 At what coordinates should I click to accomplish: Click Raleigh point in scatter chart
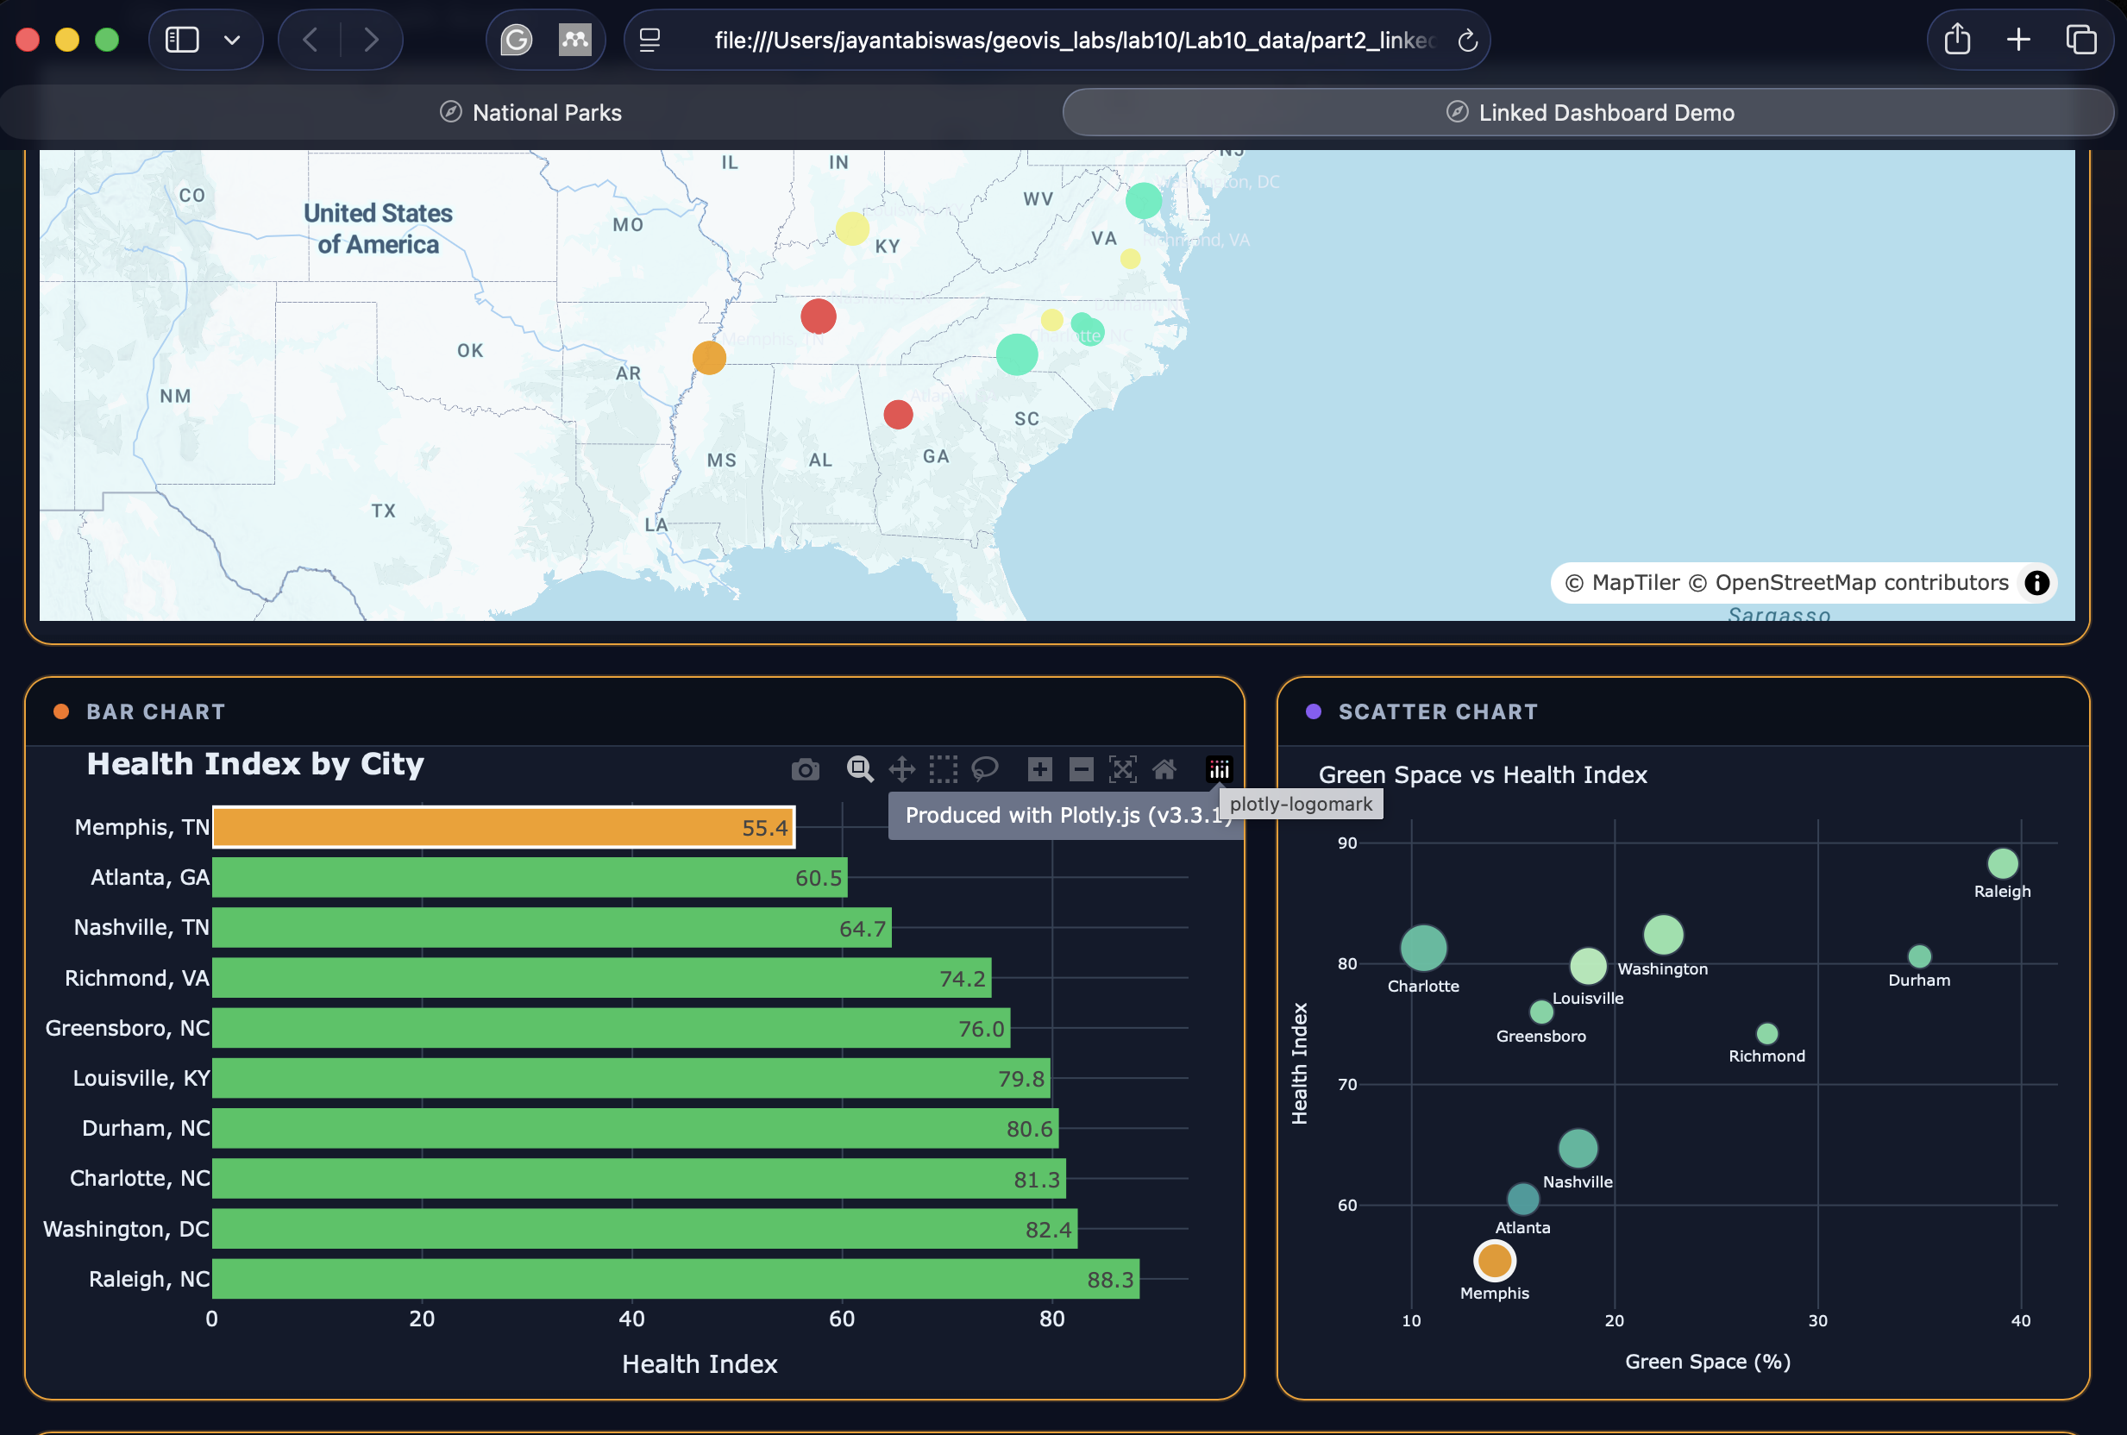(2003, 863)
